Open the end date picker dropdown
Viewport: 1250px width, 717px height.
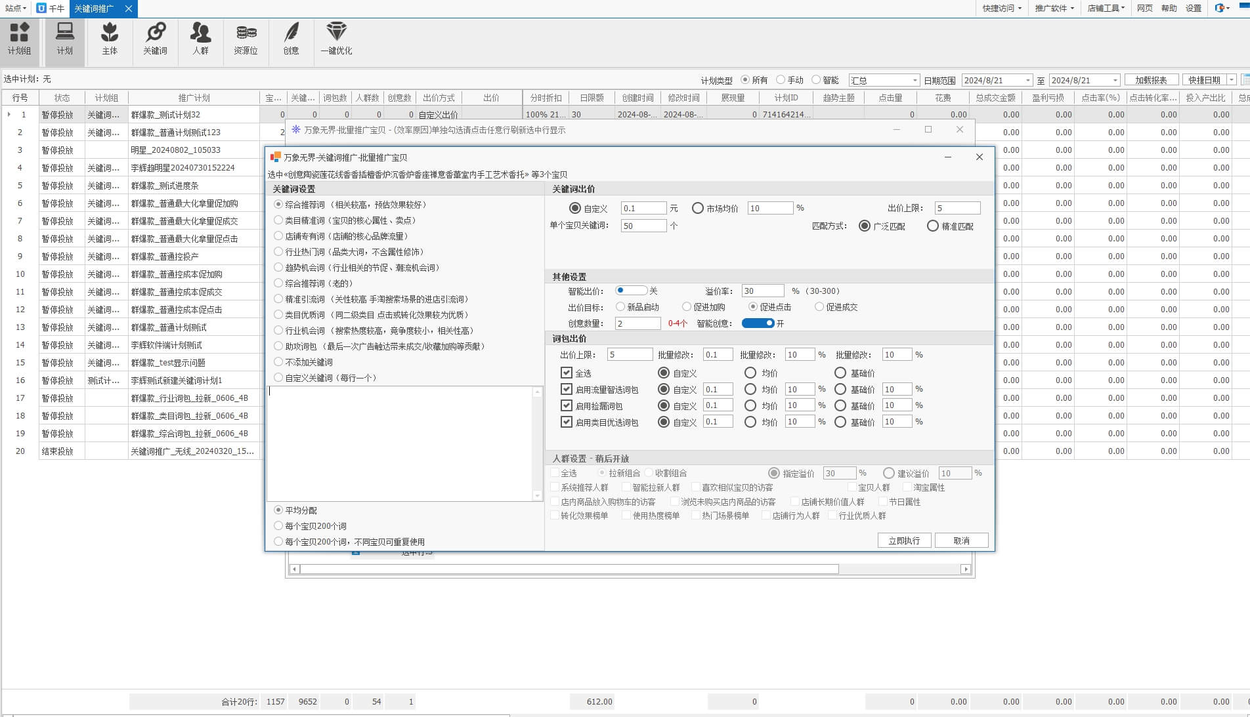coord(1115,80)
